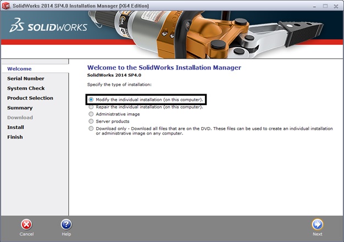Go to the Welcome step in sidebar
This screenshot has height=242, width=344.
pos(19,69)
